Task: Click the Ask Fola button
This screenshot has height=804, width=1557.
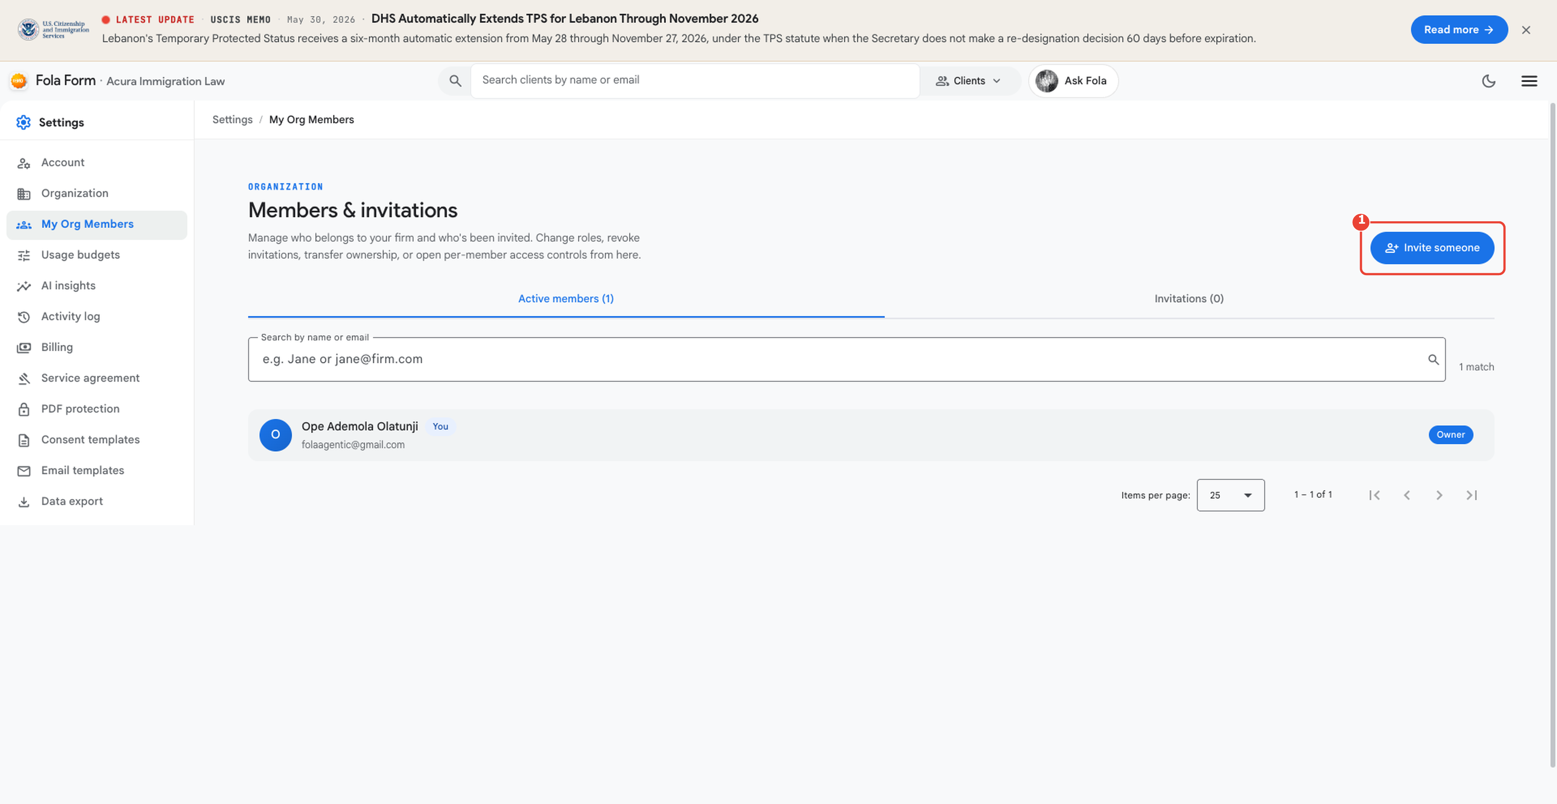Action: point(1073,80)
